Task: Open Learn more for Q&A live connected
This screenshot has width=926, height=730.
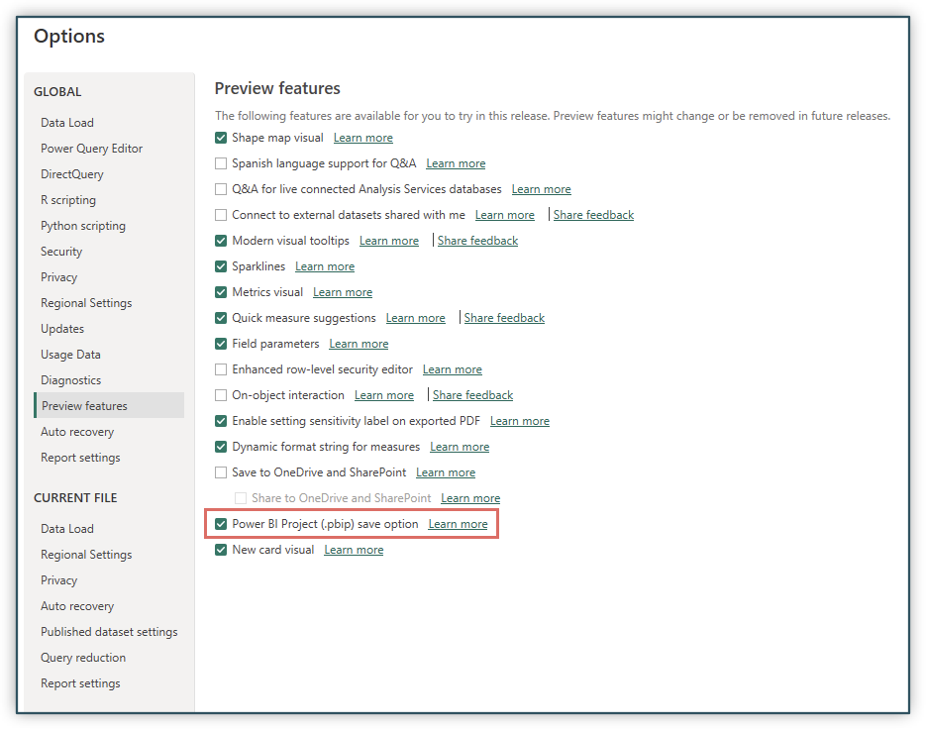Action: point(542,189)
